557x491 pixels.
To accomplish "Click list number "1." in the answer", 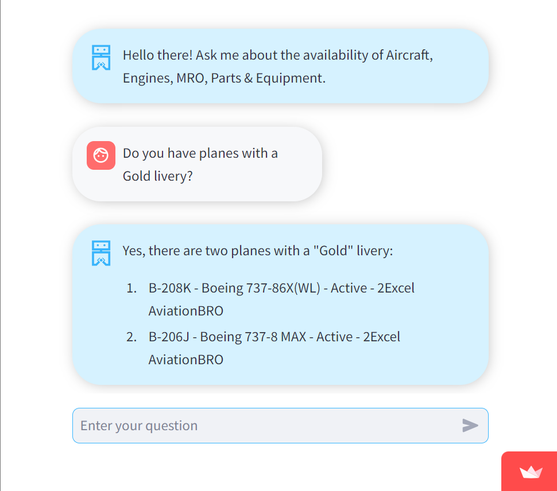I will point(131,288).
